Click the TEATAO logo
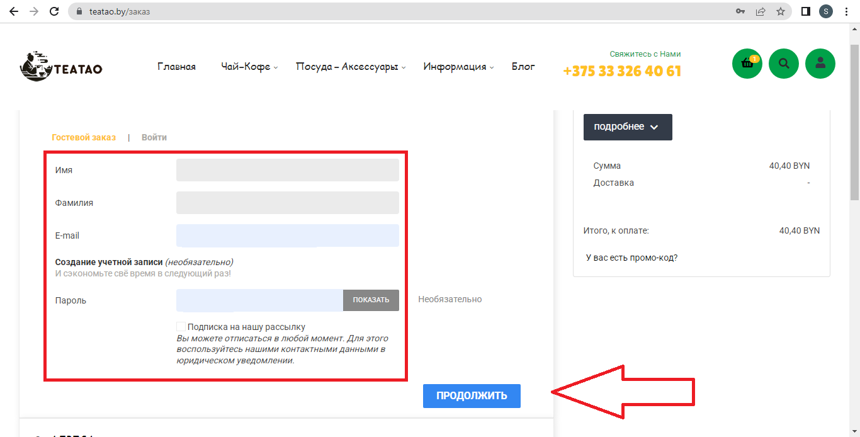The image size is (860, 437). click(61, 67)
